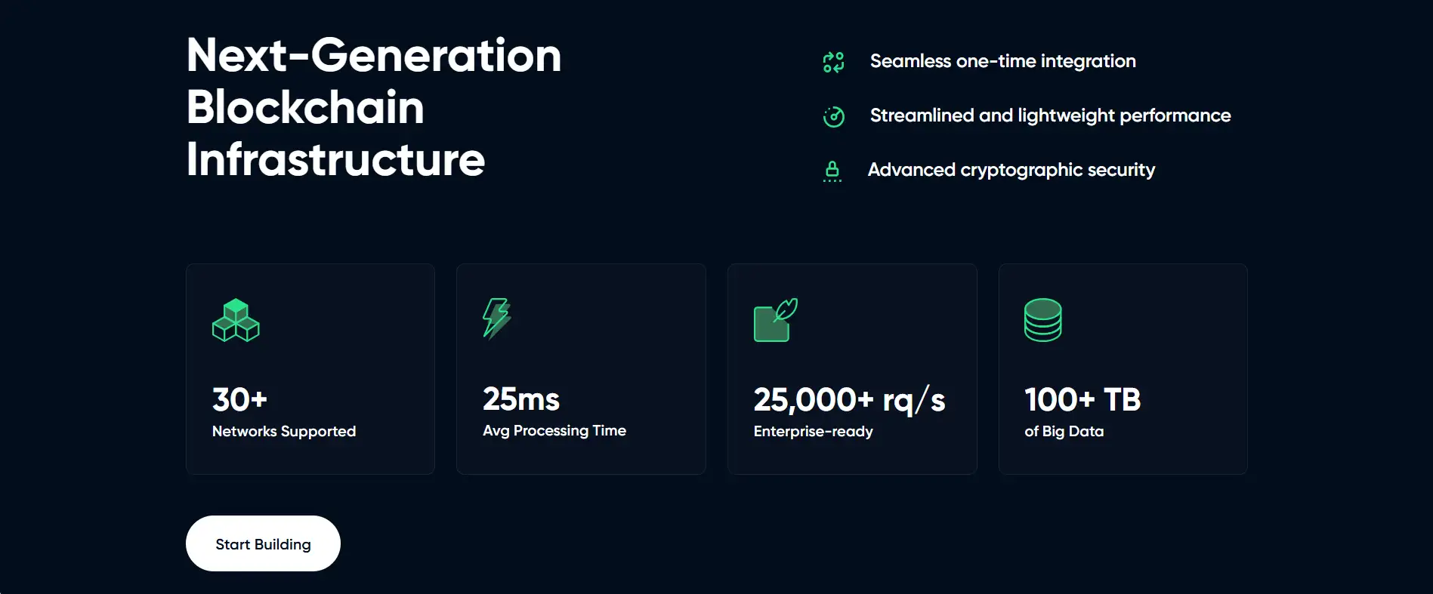The height and width of the screenshot is (594, 1433).
Task: Click "Advanced cryptographic security" feature text
Action: tap(1011, 170)
